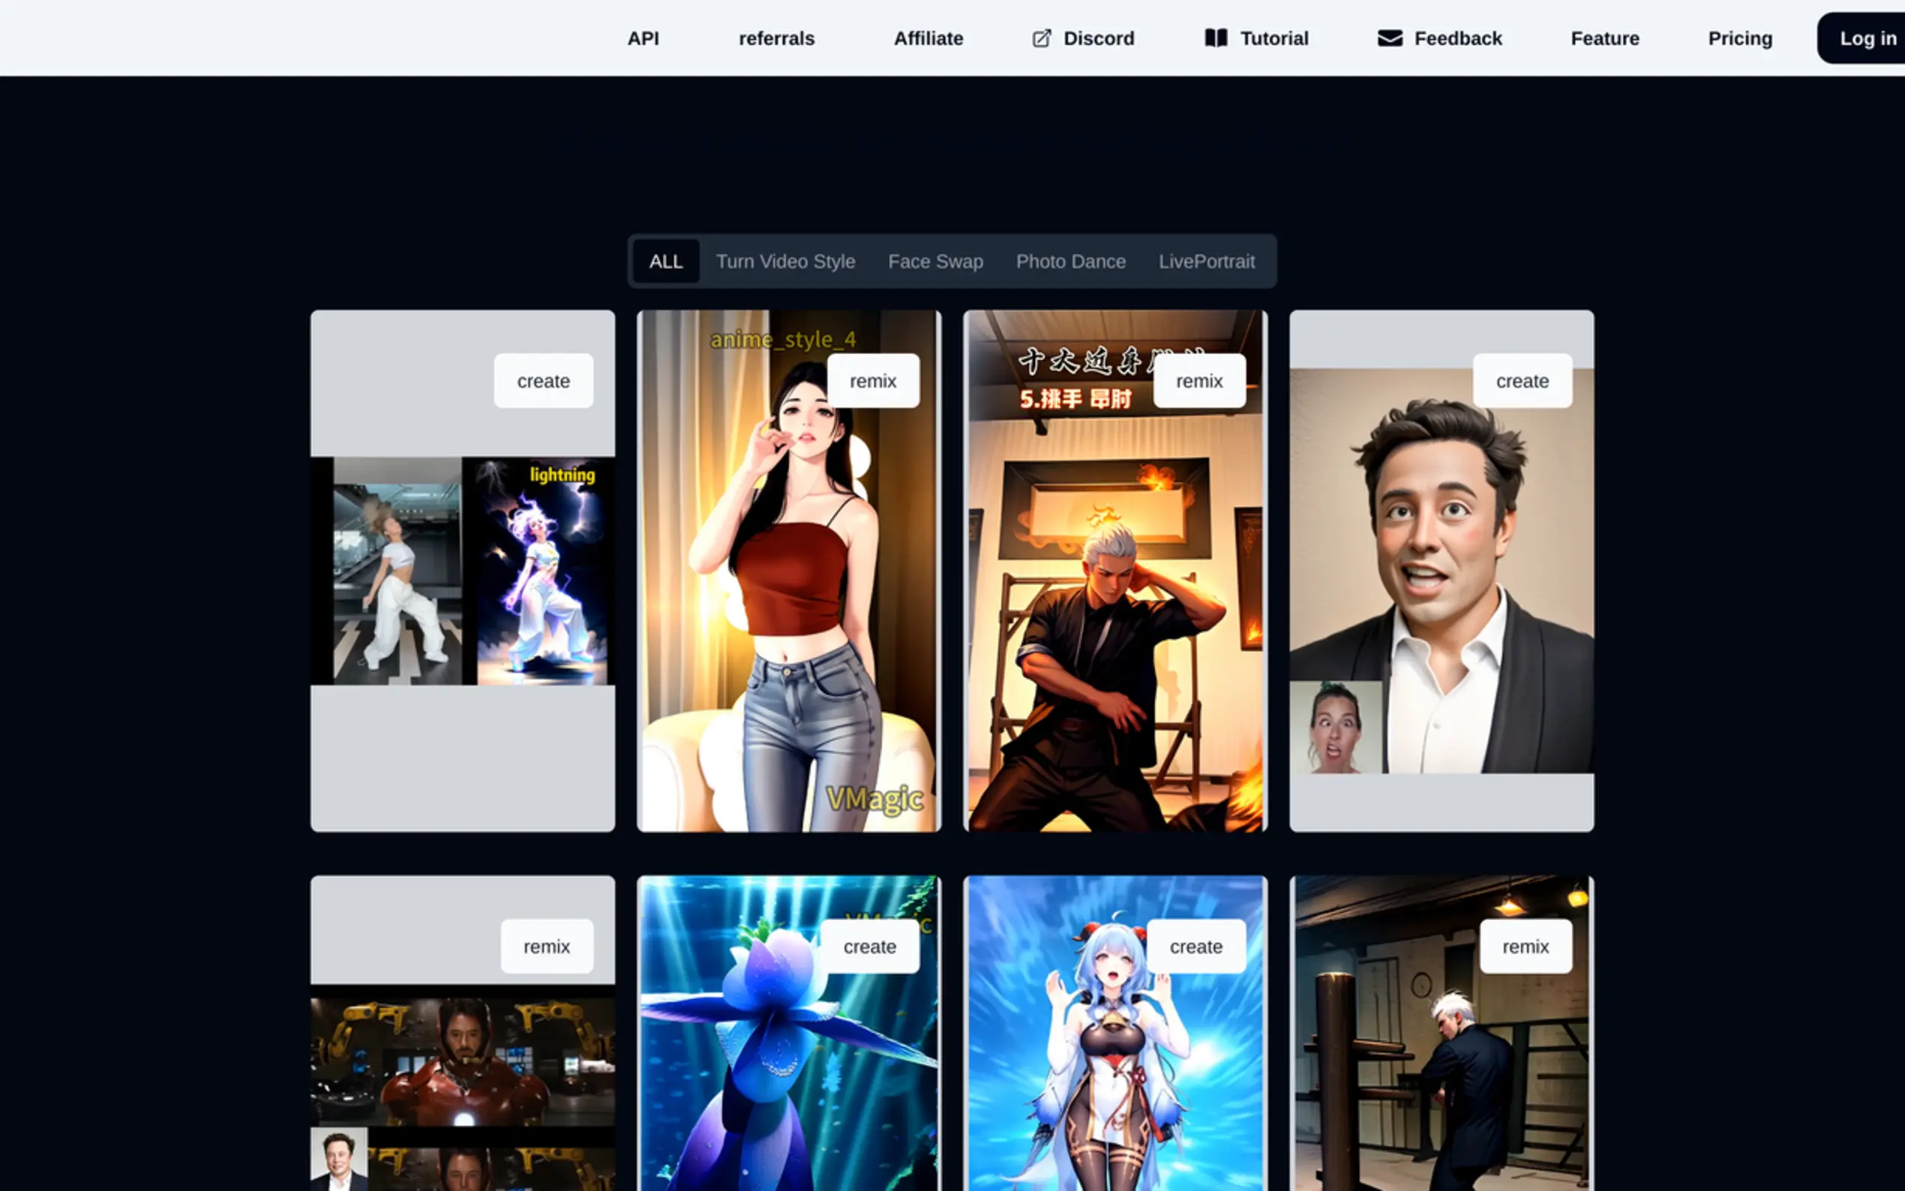View the Pricing page
This screenshot has width=1905, height=1191.
(1739, 38)
